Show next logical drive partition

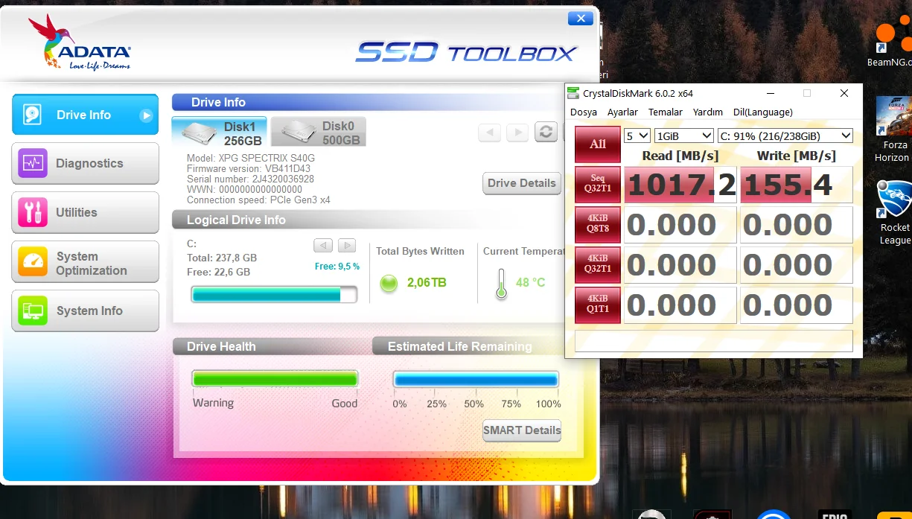tap(346, 245)
